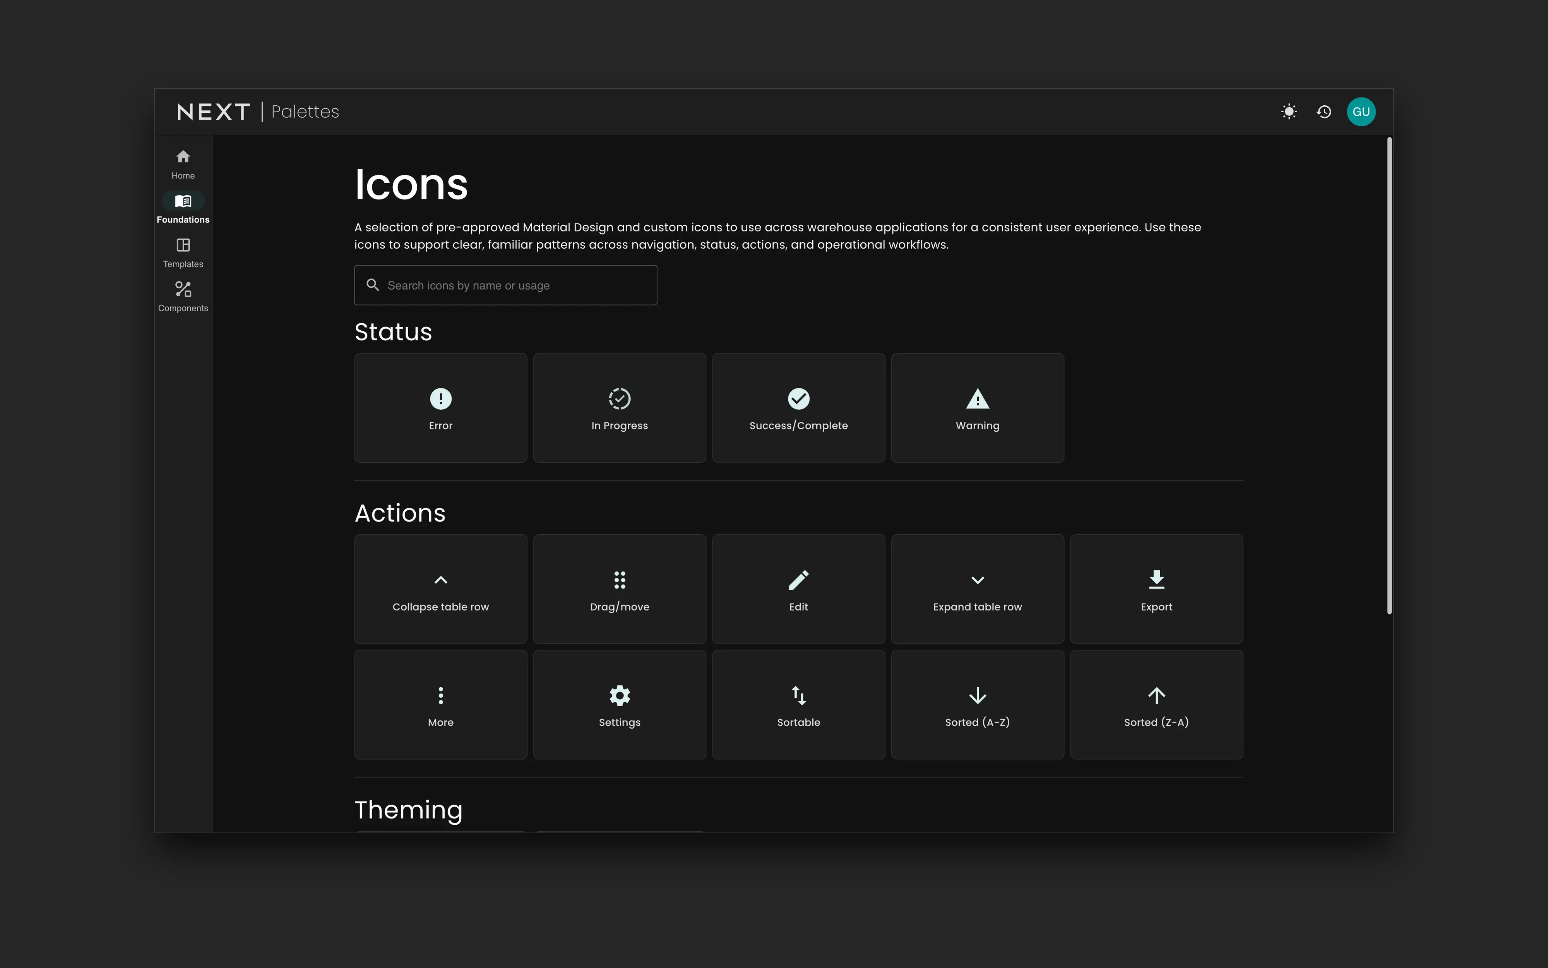Click the Warning triangle icon card

[978, 408]
